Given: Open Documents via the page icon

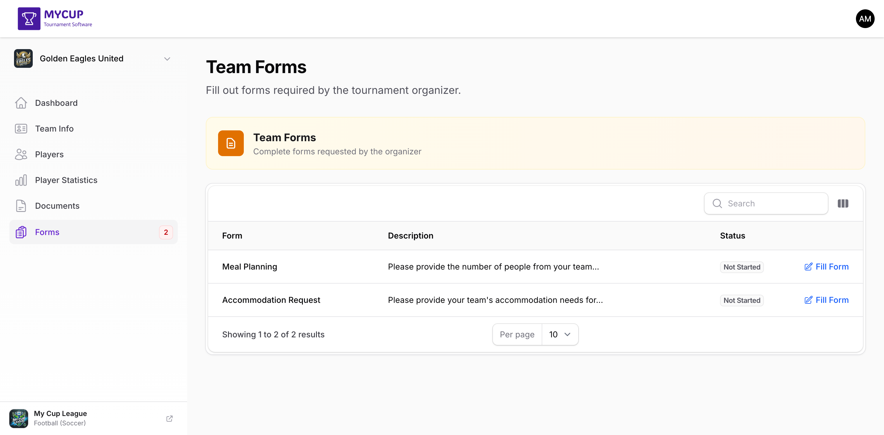Looking at the screenshot, I should coord(21,206).
